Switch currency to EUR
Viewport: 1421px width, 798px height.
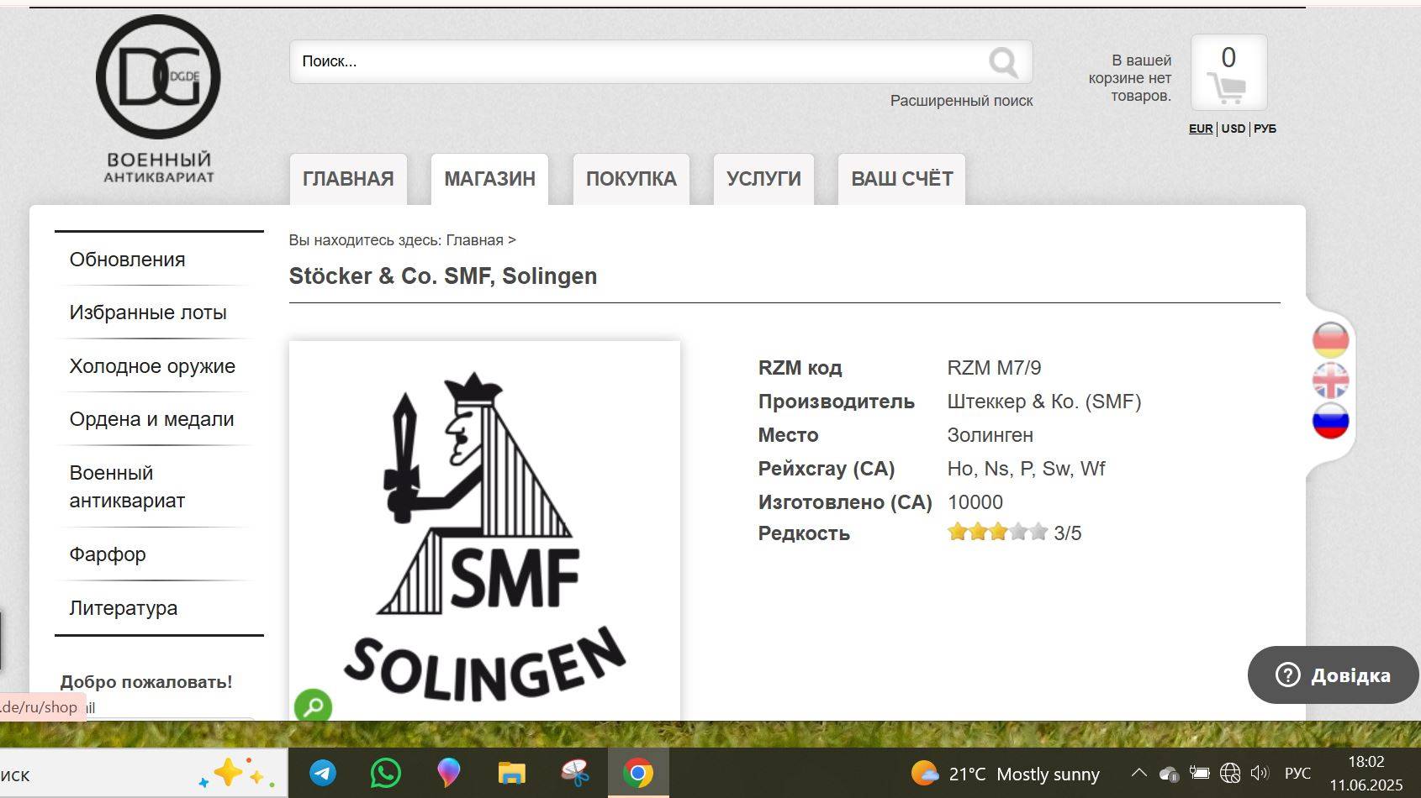(x=1201, y=129)
